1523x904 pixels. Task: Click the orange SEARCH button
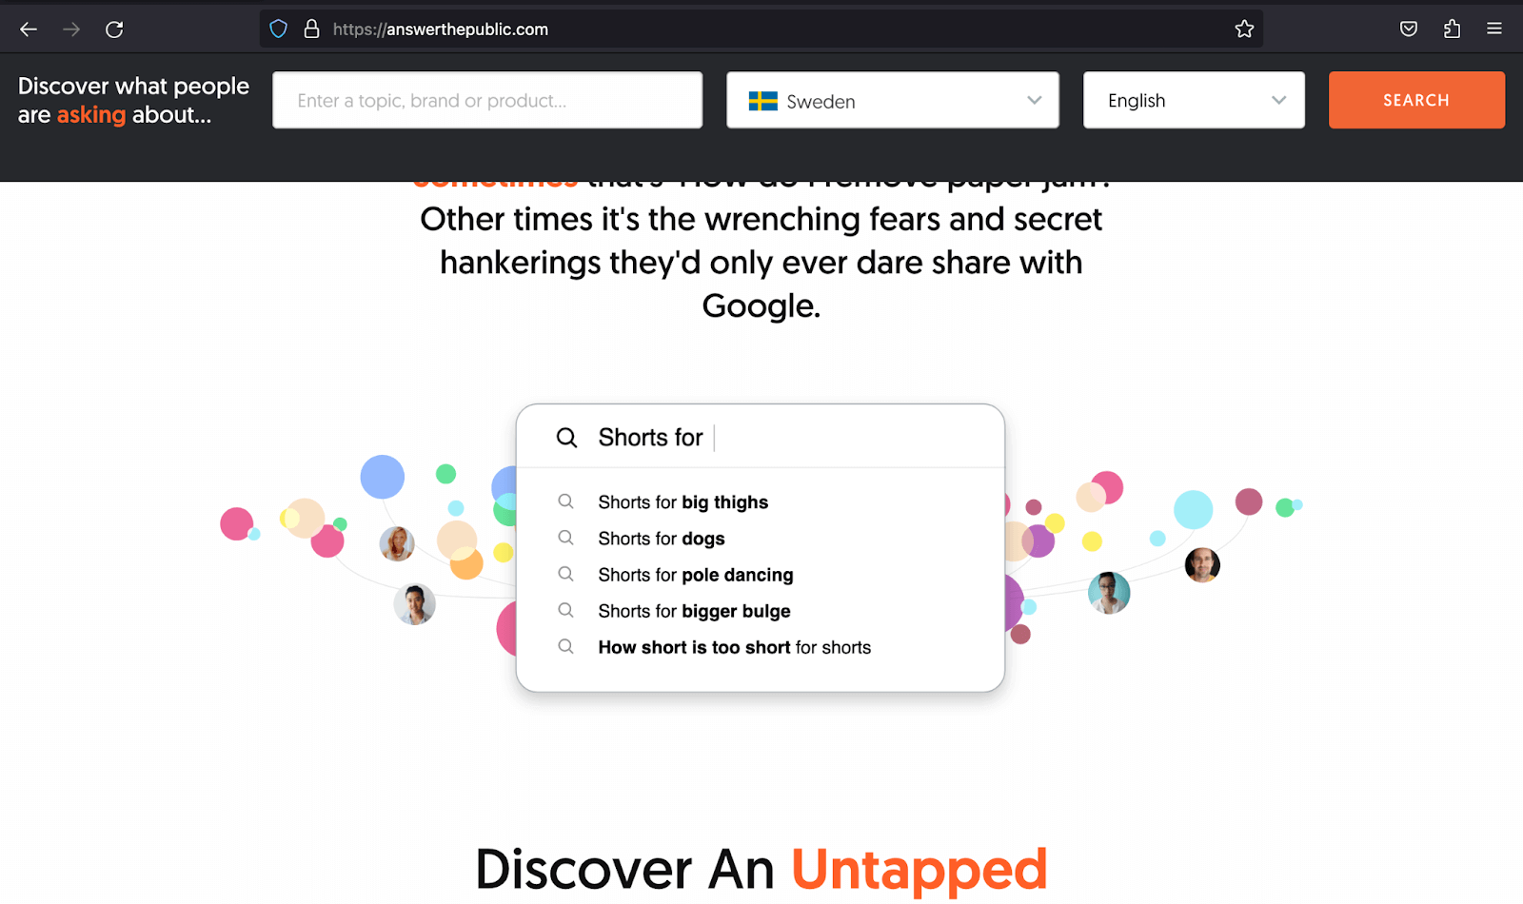(x=1416, y=100)
